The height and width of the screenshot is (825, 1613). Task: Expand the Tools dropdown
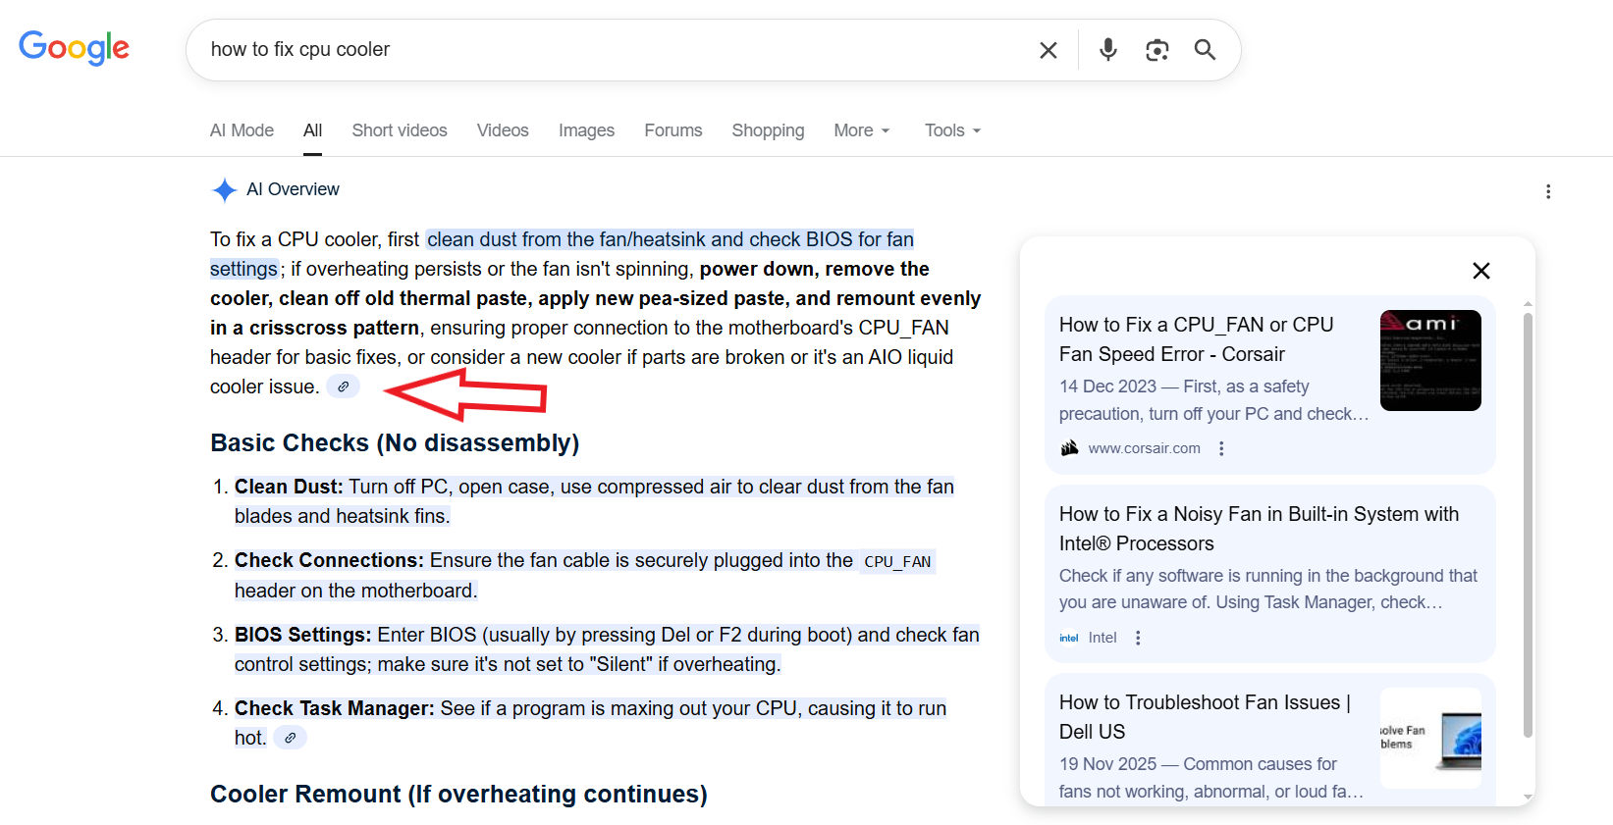(951, 130)
